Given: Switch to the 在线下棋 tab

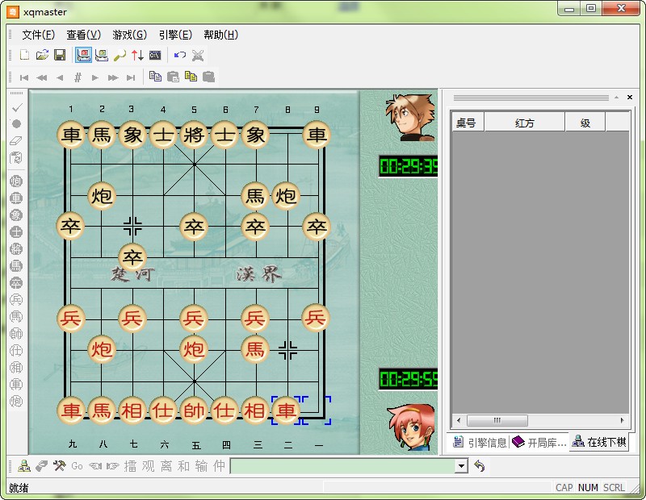Looking at the screenshot, I should point(598,443).
